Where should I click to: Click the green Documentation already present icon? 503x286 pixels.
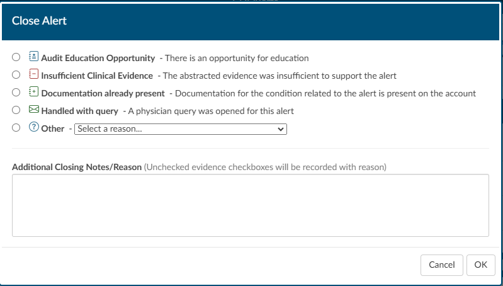click(x=34, y=91)
